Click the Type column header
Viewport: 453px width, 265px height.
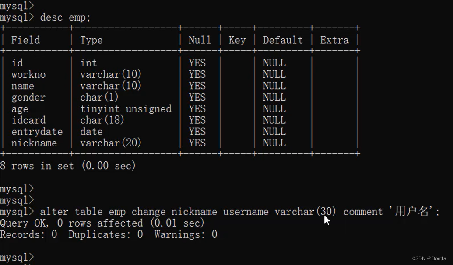coord(91,40)
